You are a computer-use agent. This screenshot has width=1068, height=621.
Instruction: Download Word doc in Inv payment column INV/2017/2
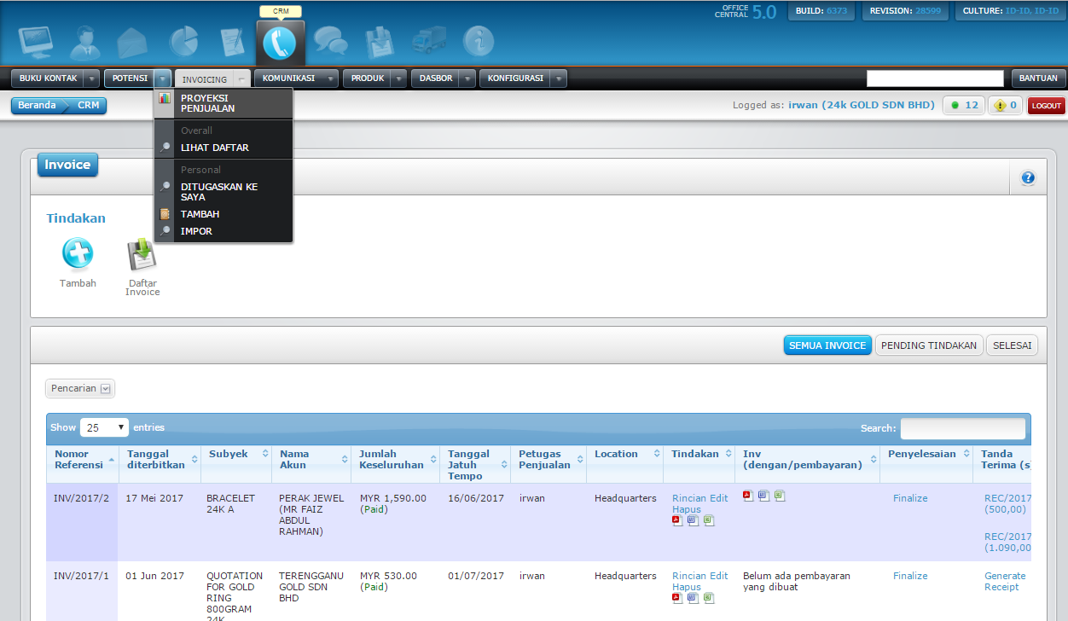[x=763, y=496]
